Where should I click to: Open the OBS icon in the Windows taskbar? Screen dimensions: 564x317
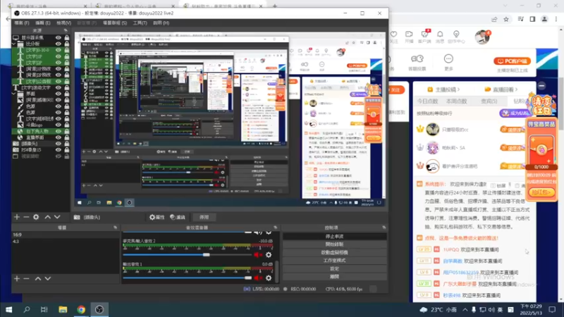(99, 309)
